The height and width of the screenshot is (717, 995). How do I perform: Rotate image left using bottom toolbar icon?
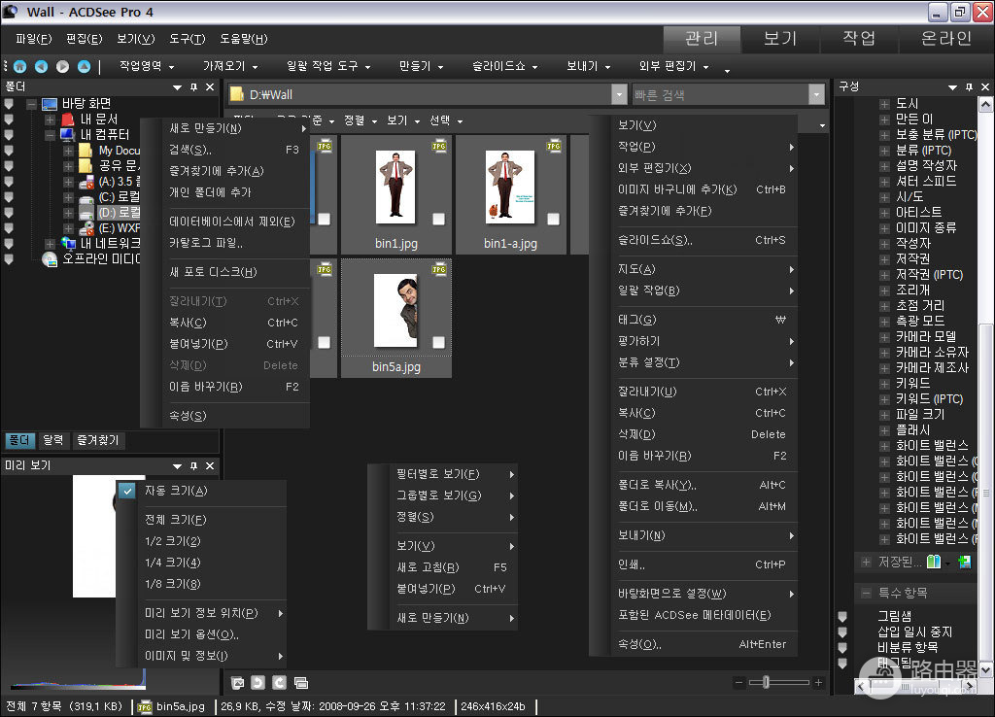click(x=257, y=683)
